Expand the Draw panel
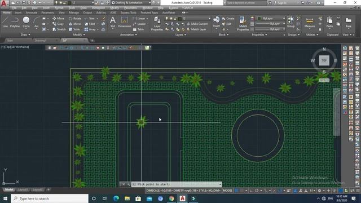The width and height of the screenshot is (361, 203). 25,35
